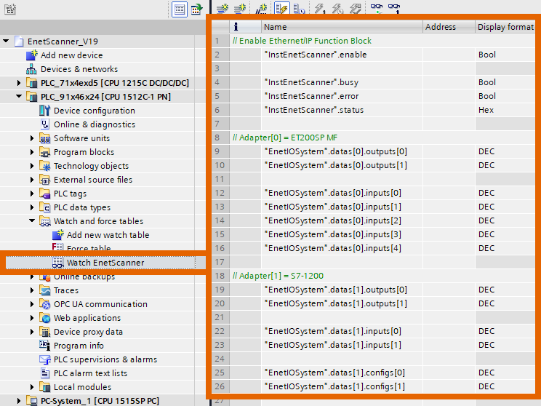Click the Traces chart icon
The image size is (541, 406).
coord(44,290)
